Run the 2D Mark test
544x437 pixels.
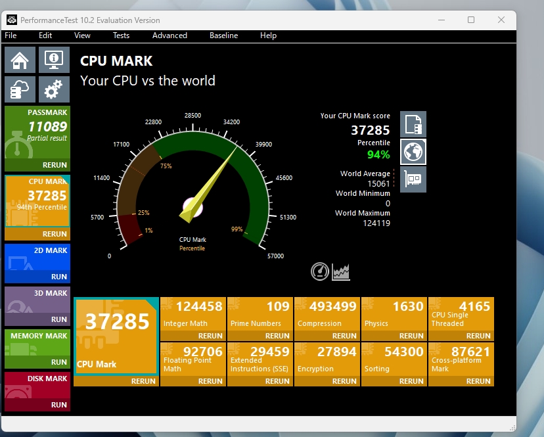click(x=37, y=277)
